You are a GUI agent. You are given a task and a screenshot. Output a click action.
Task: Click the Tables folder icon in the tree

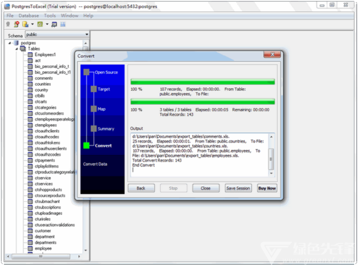click(x=23, y=49)
